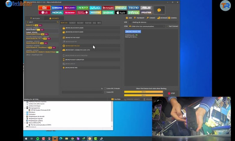Viewport: 235px width, 141px height.
Task: Select Port de communication (COM1) in Device Manager
Action: (41, 125)
